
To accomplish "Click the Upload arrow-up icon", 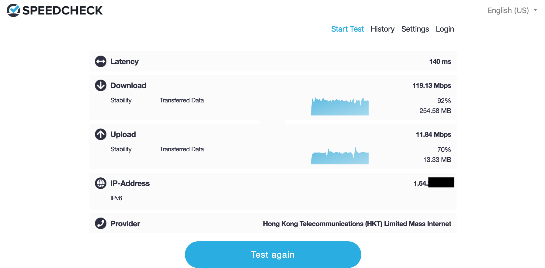I will click(x=101, y=134).
